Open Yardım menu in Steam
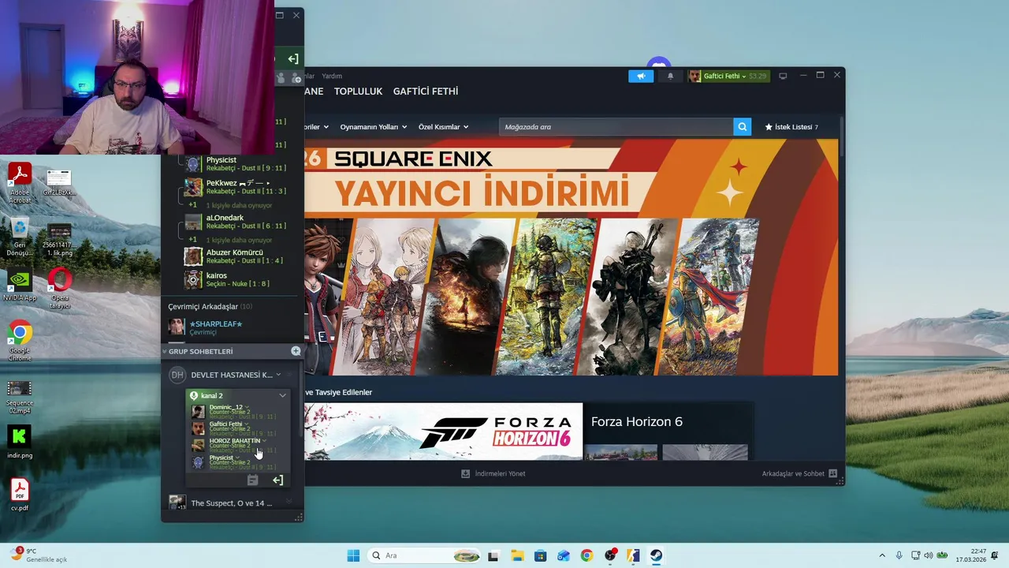The width and height of the screenshot is (1009, 568). click(x=332, y=76)
